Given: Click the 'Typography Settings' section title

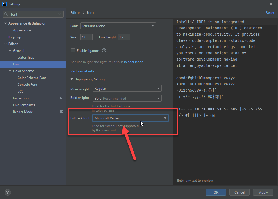Looking at the screenshot, I should tap(91, 79).
